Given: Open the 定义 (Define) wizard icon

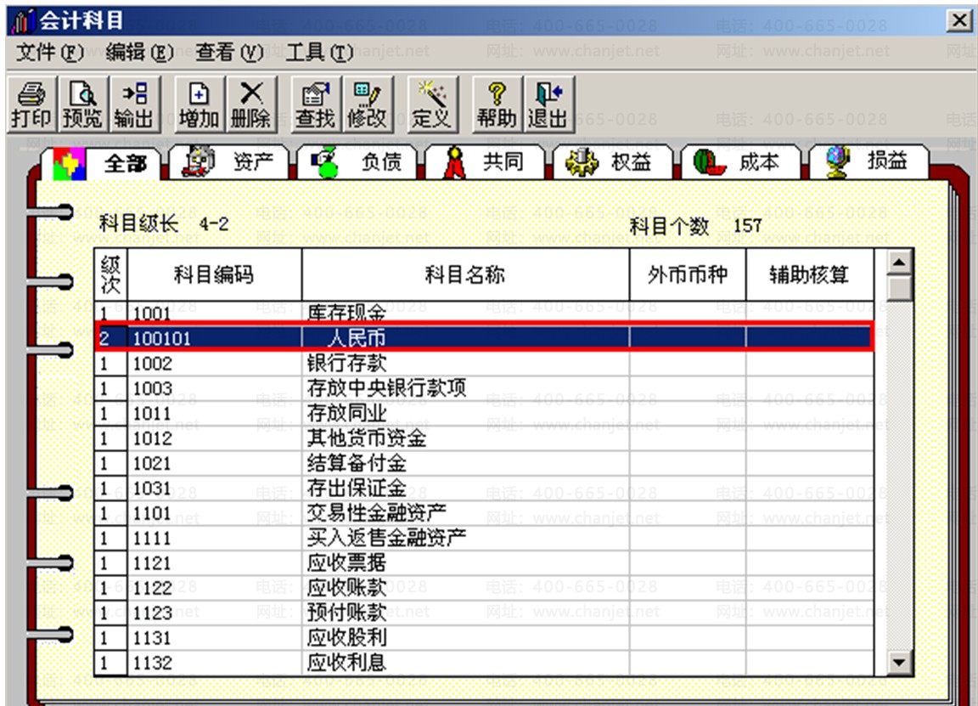Looking at the screenshot, I should point(432,104).
